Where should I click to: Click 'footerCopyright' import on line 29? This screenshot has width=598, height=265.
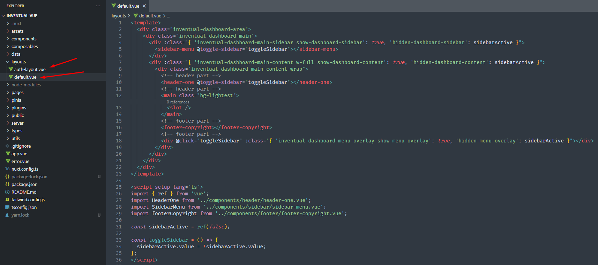[174, 213]
